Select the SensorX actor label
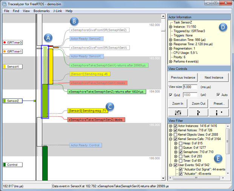 click(x=13, y=67)
